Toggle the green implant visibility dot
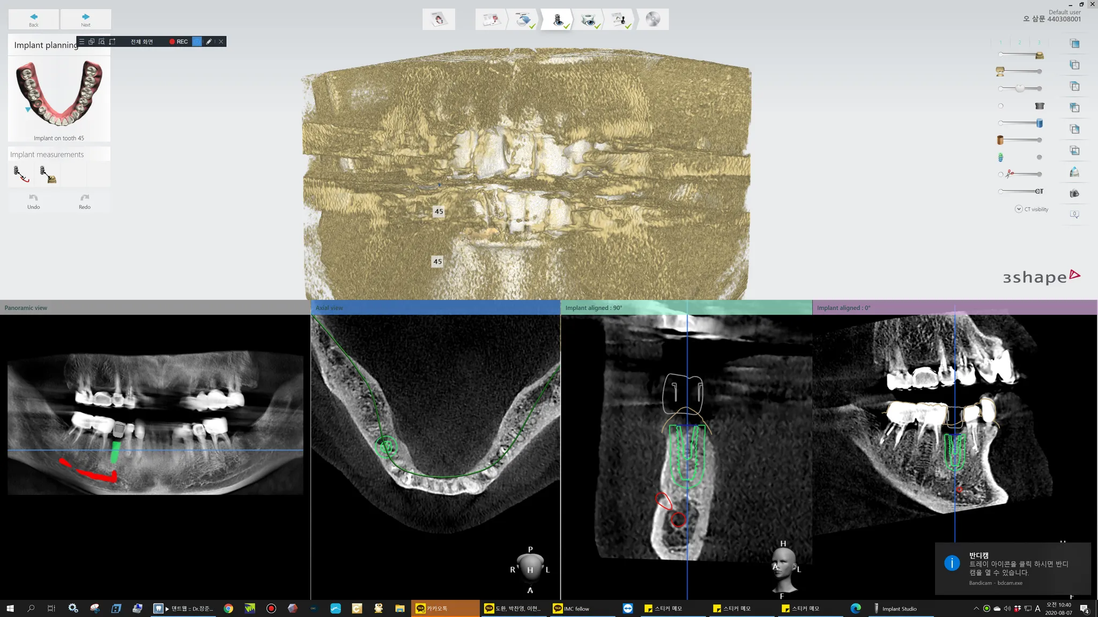Viewport: 1098px width, 617px height. coord(1039,157)
